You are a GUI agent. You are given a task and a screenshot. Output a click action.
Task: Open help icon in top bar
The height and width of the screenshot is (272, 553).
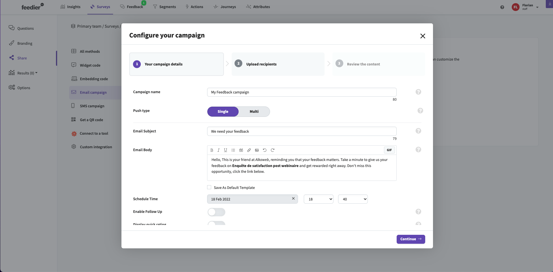click(x=502, y=7)
